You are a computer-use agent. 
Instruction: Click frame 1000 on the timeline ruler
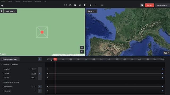tap(124, 59)
